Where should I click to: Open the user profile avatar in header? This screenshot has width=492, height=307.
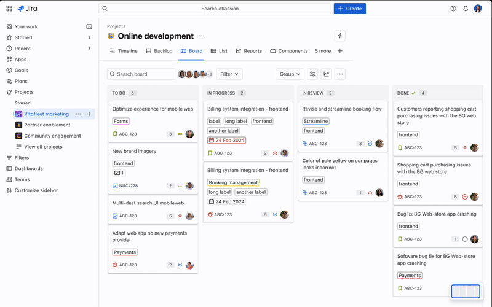[x=478, y=9]
